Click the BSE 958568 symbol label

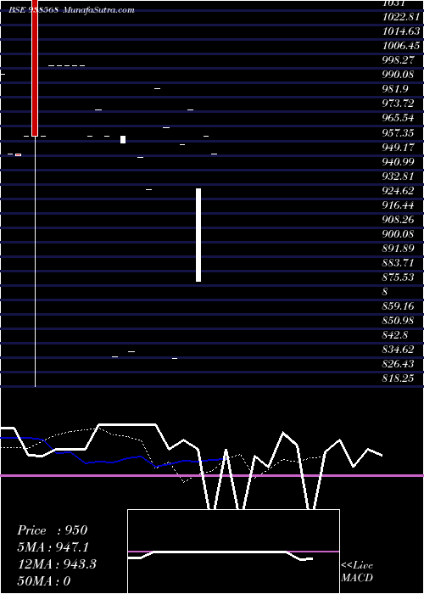(33, 10)
